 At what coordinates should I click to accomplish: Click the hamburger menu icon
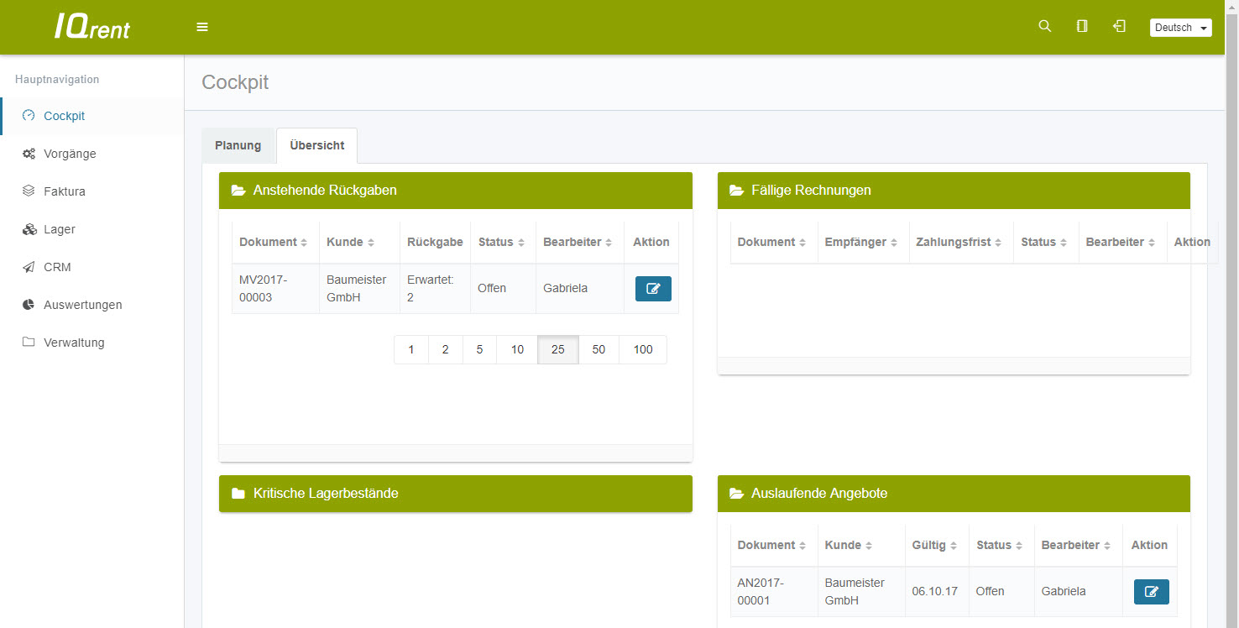pos(202,27)
